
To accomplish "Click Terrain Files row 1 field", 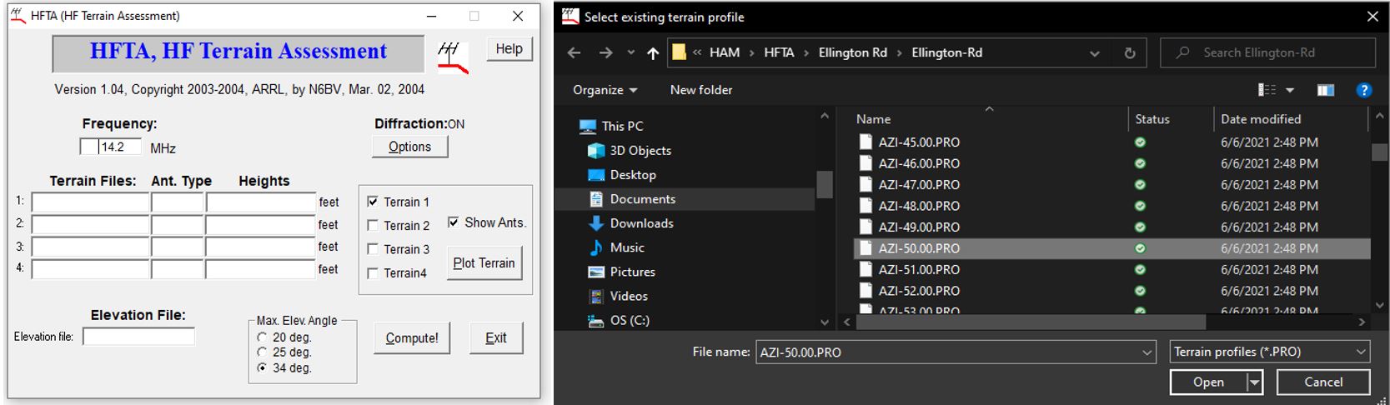I will click(x=90, y=202).
